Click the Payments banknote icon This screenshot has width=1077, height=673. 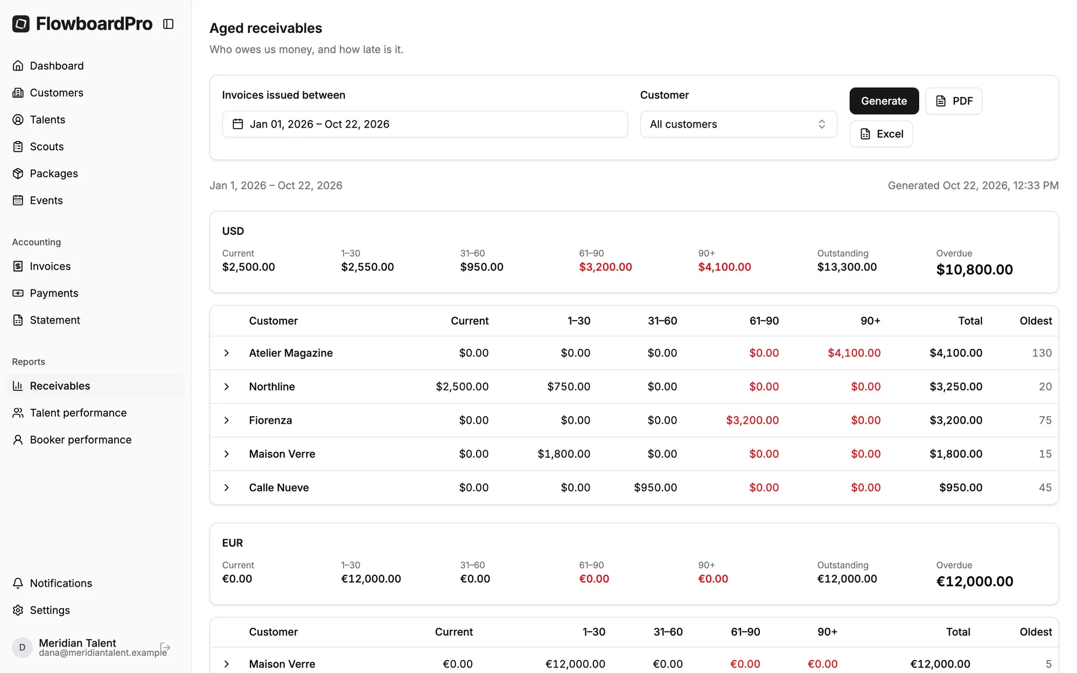click(x=18, y=293)
